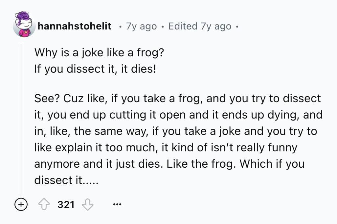The height and width of the screenshot is (224, 337).
Task: Click the circled plus icon below the thread
Action: click(21, 205)
